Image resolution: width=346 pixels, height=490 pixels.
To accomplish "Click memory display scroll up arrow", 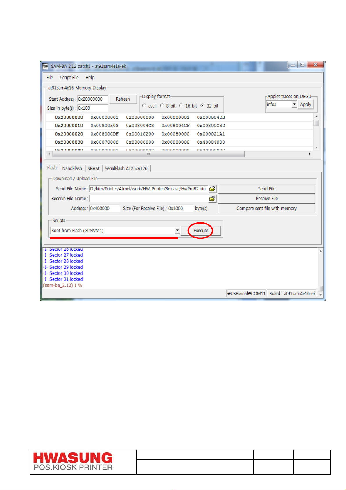I will [316, 116].
